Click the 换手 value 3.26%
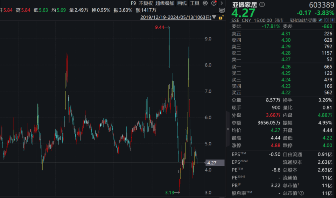336x198 pixels. click(x=325, y=100)
